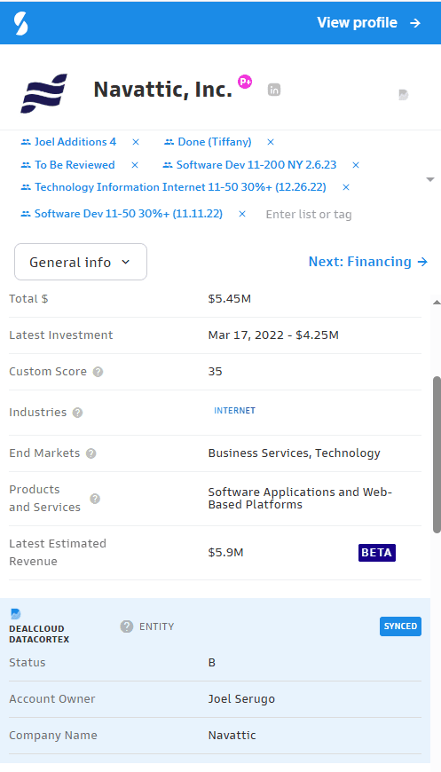Click the people icon beside Done (Tiffany)
This screenshot has height=772, width=441.
(x=169, y=142)
